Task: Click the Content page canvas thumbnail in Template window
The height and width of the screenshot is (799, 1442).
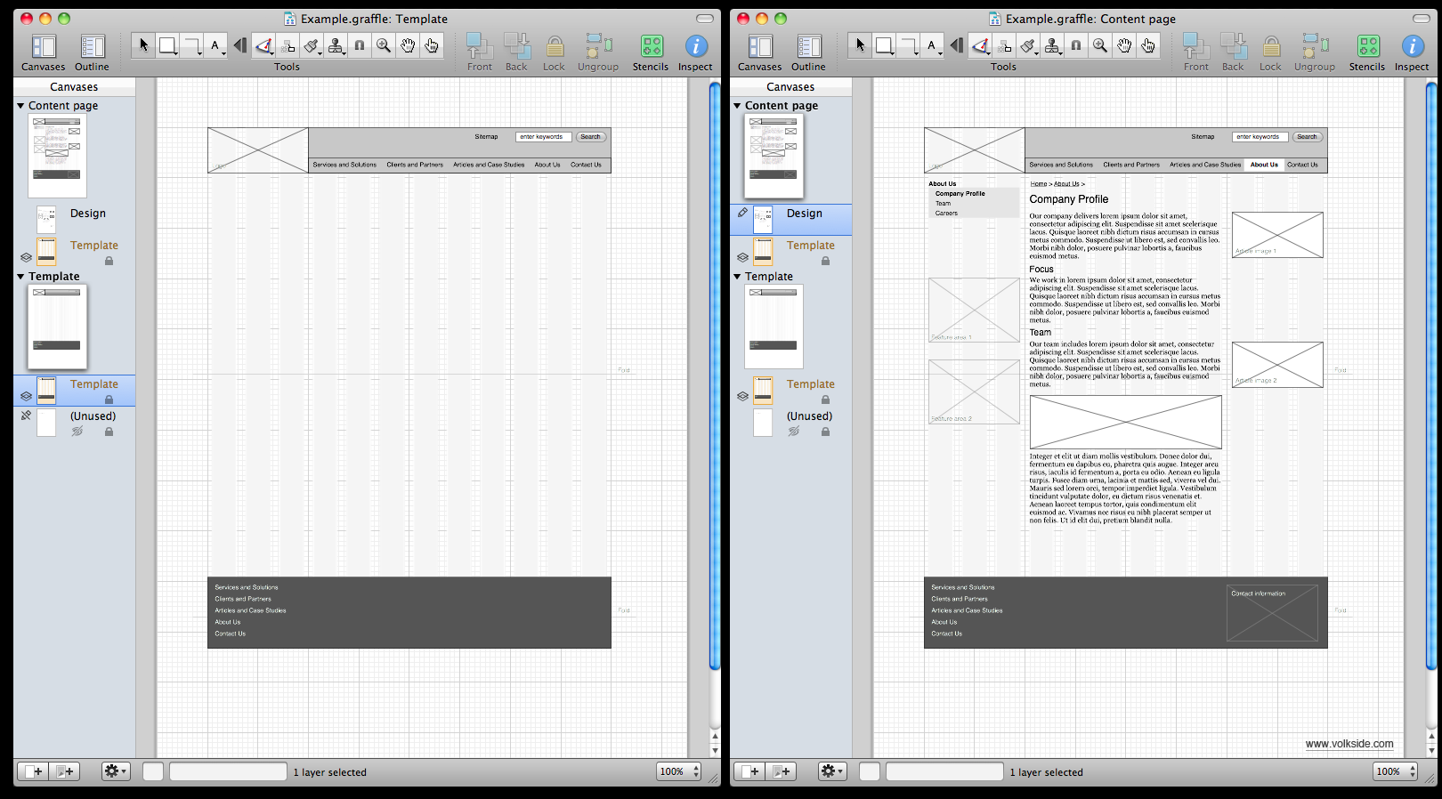Action: (x=57, y=156)
